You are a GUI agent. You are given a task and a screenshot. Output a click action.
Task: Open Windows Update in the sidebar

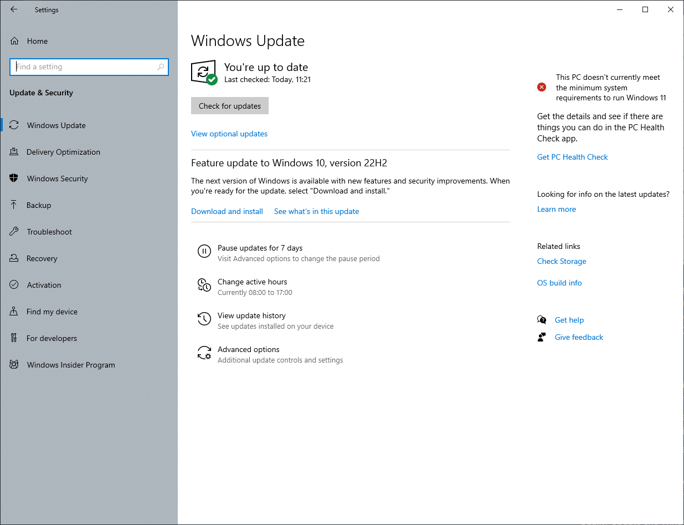click(x=89, y=125)
